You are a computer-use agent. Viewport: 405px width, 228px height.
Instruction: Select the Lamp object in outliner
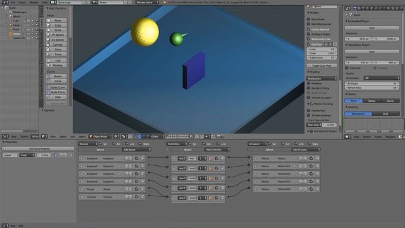pos(16,25)
